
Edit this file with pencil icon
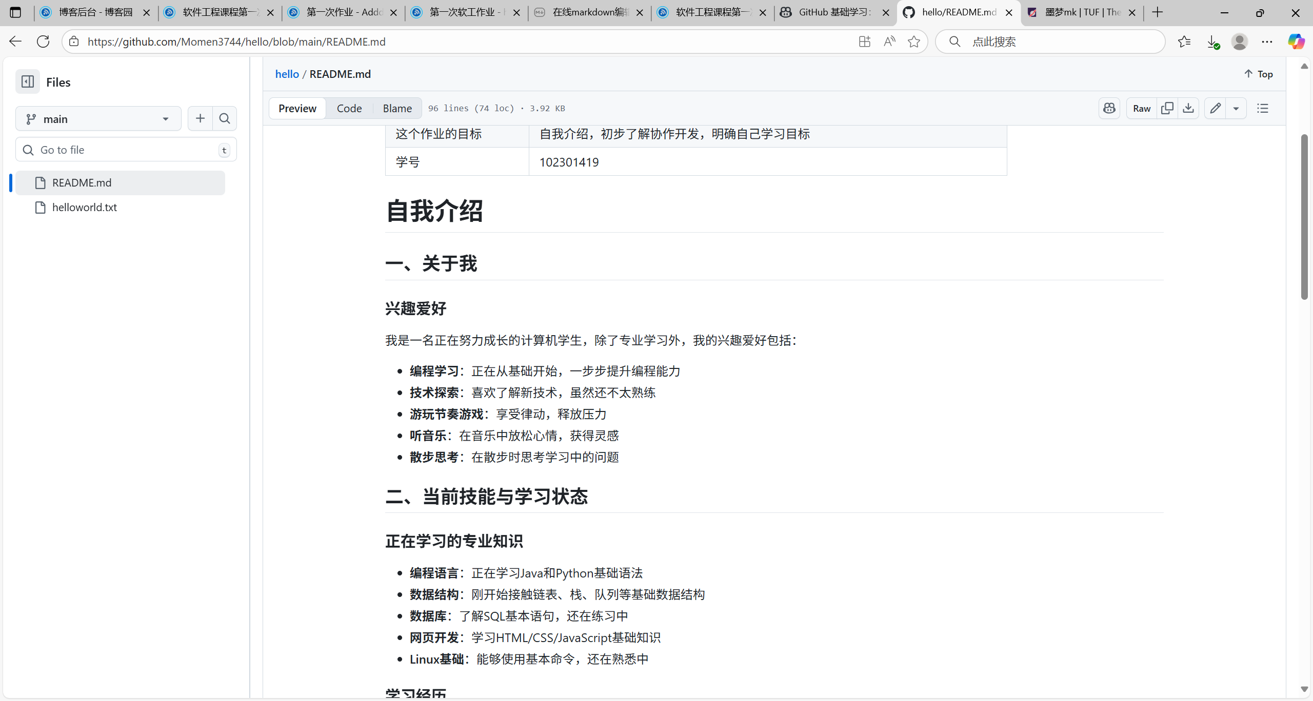click(x=1215, y=108)
